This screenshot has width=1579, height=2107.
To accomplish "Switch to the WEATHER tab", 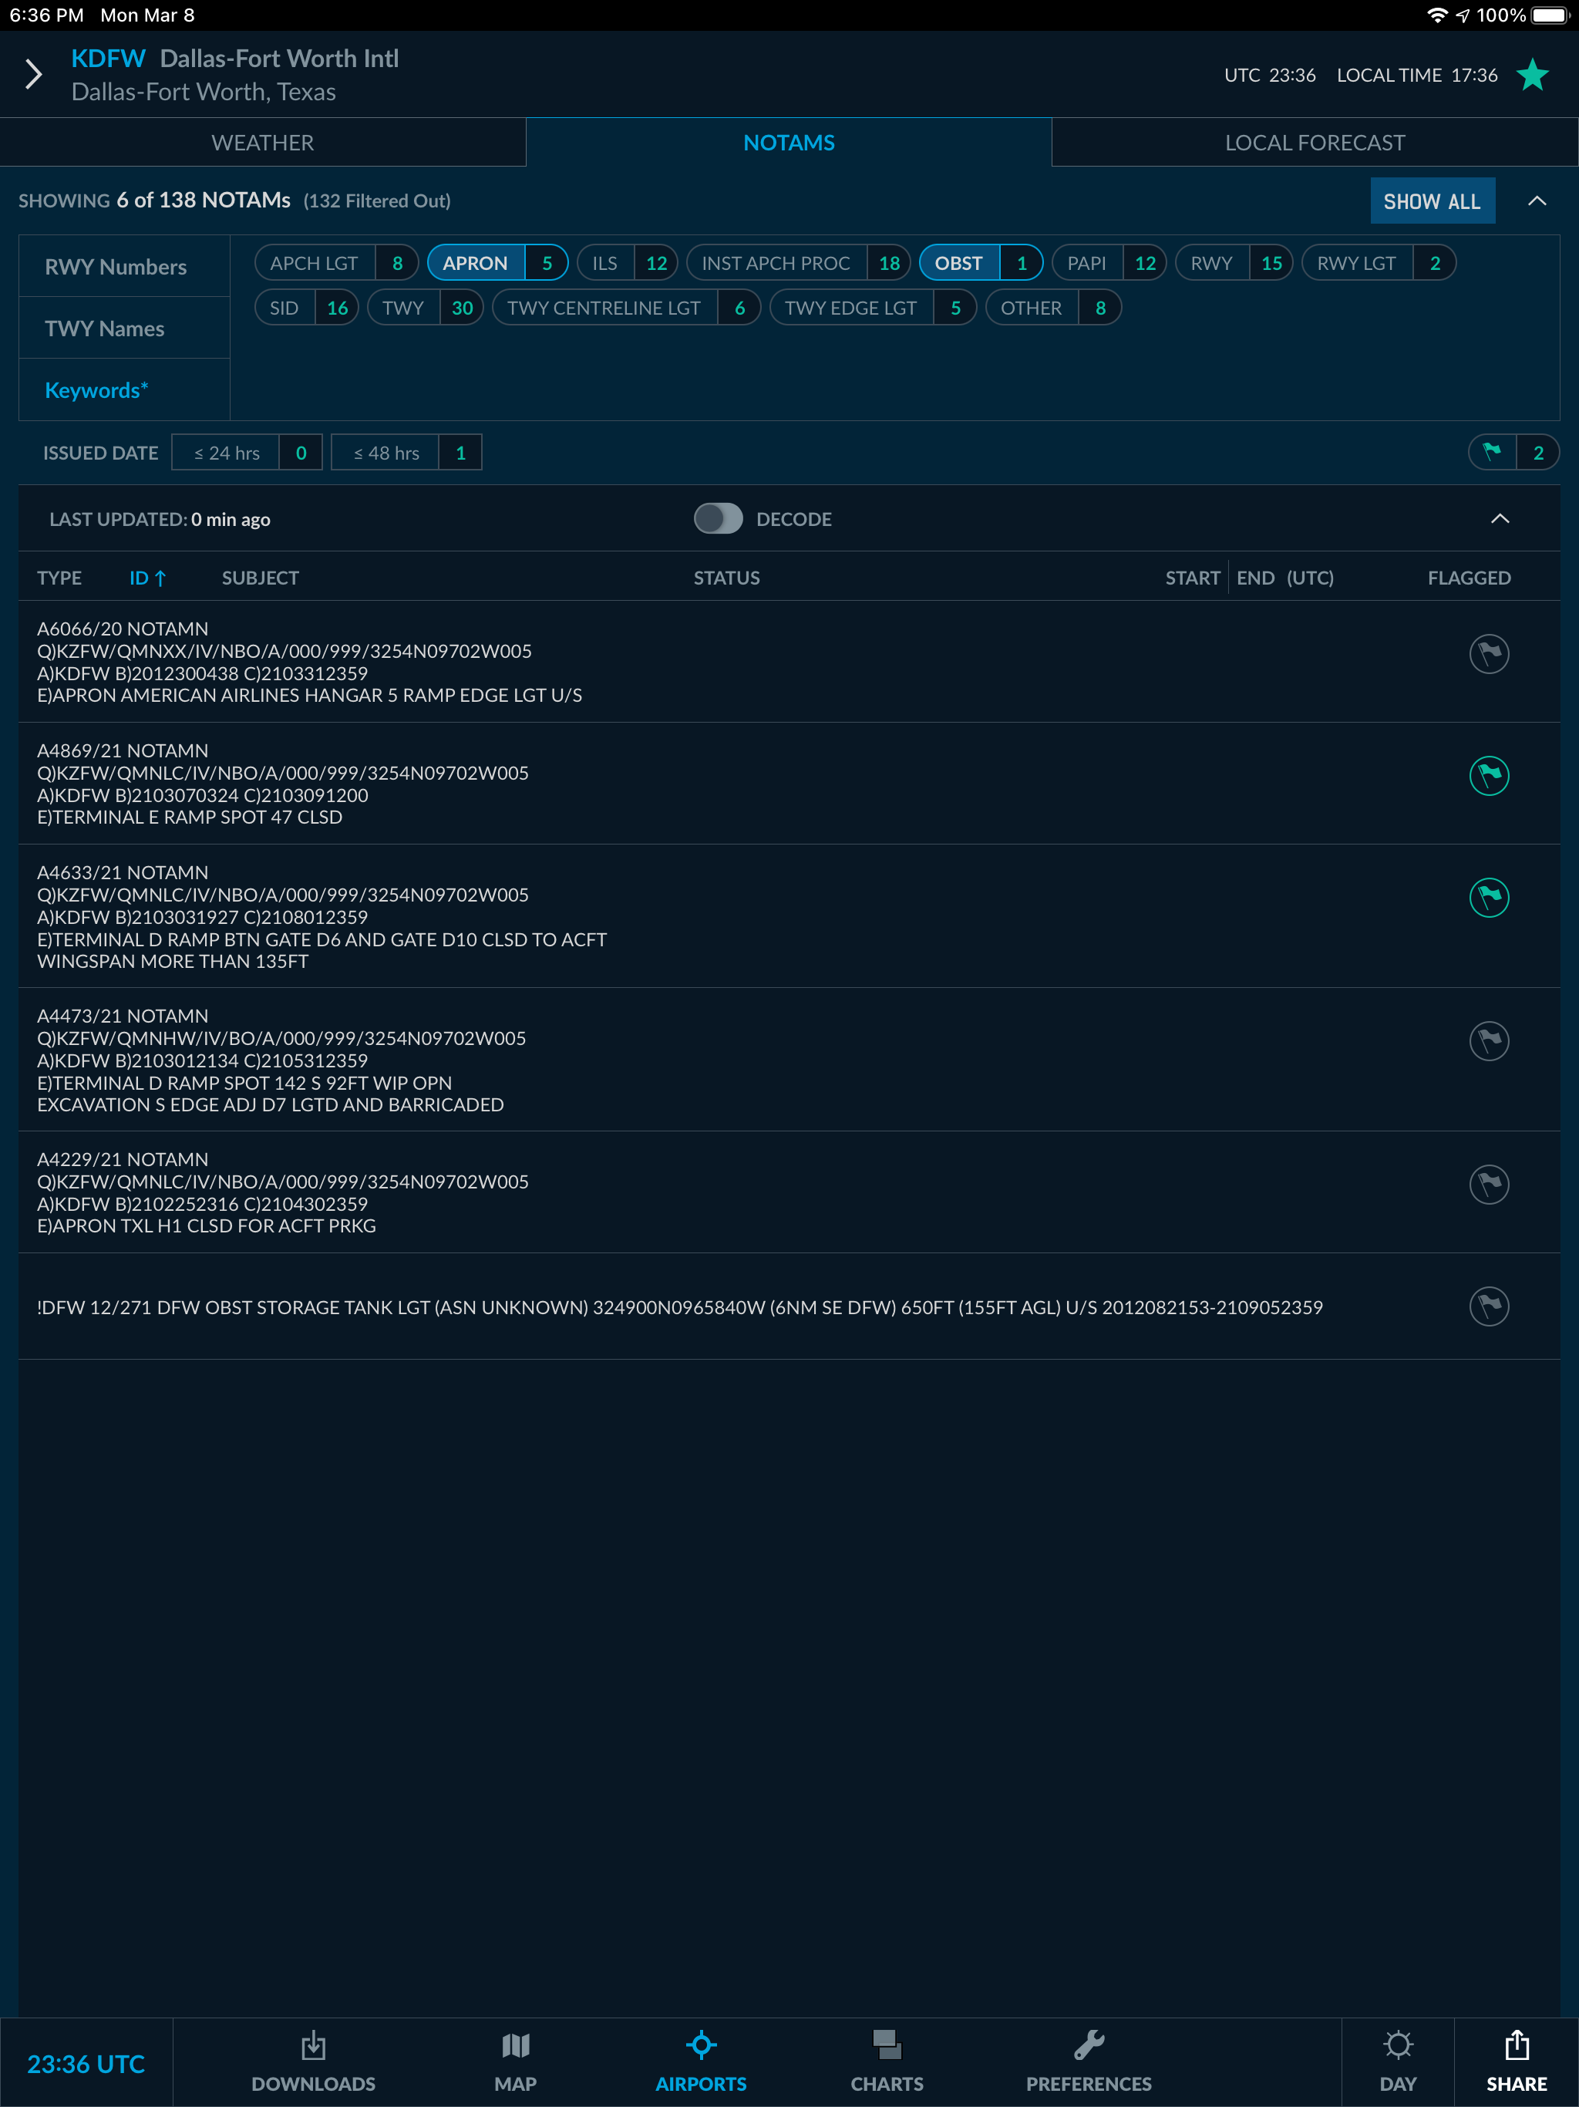I will tap(264, 142).
